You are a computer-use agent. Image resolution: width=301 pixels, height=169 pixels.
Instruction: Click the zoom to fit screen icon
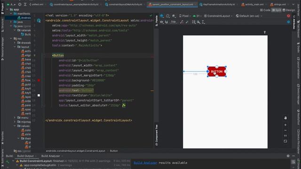tap(285, 141)
